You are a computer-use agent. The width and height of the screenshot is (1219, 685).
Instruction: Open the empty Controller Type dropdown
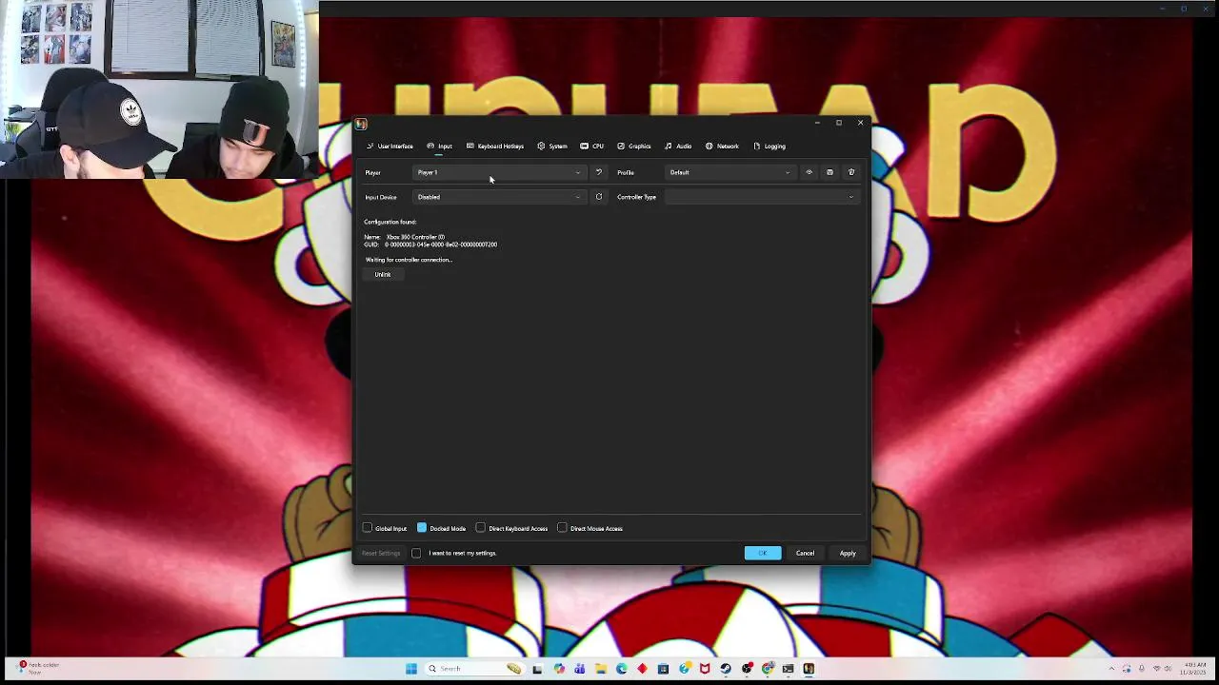[762, 197]
